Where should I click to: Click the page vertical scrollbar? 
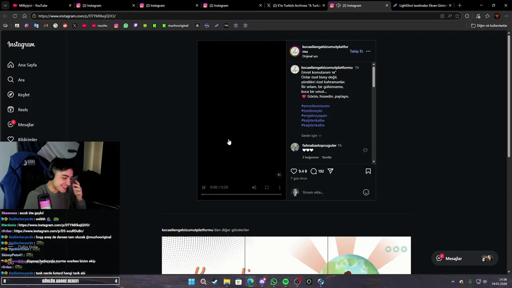coord(509,96)
